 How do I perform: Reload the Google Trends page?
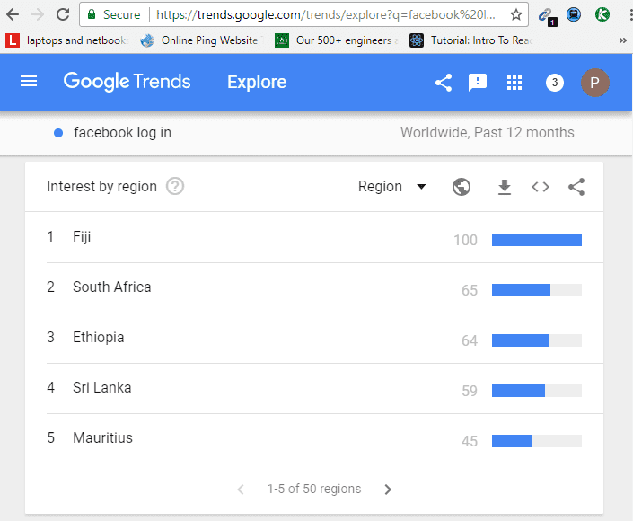(x=63, y=15)
